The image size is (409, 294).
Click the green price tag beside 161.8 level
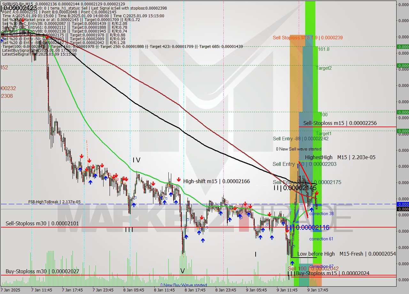(403, 47)
